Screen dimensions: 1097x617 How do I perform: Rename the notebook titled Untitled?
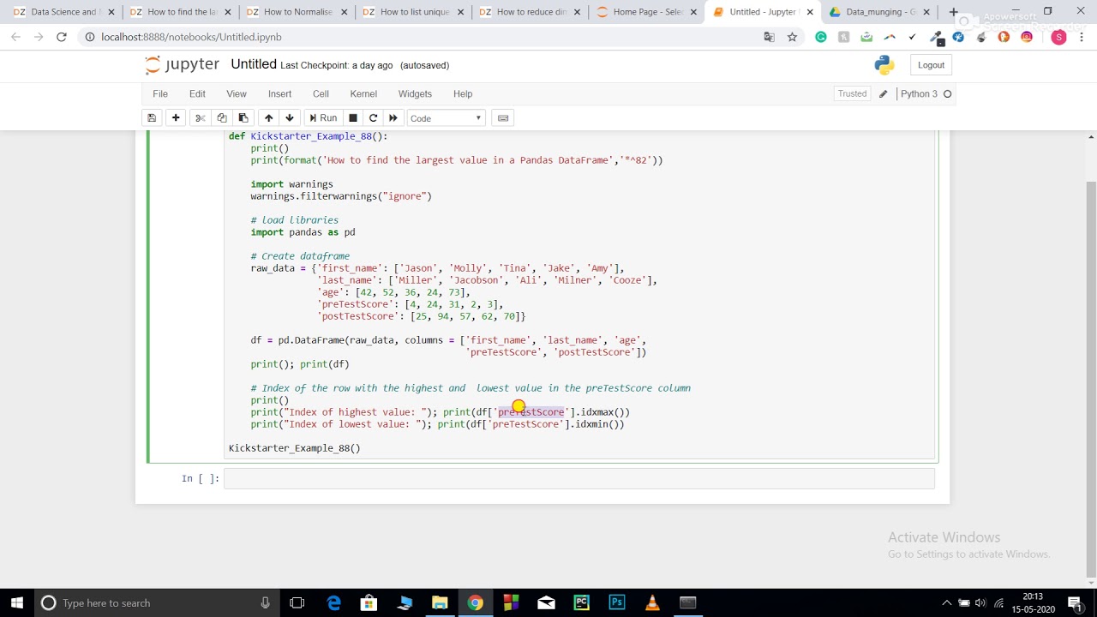click(x=254, y=64)
